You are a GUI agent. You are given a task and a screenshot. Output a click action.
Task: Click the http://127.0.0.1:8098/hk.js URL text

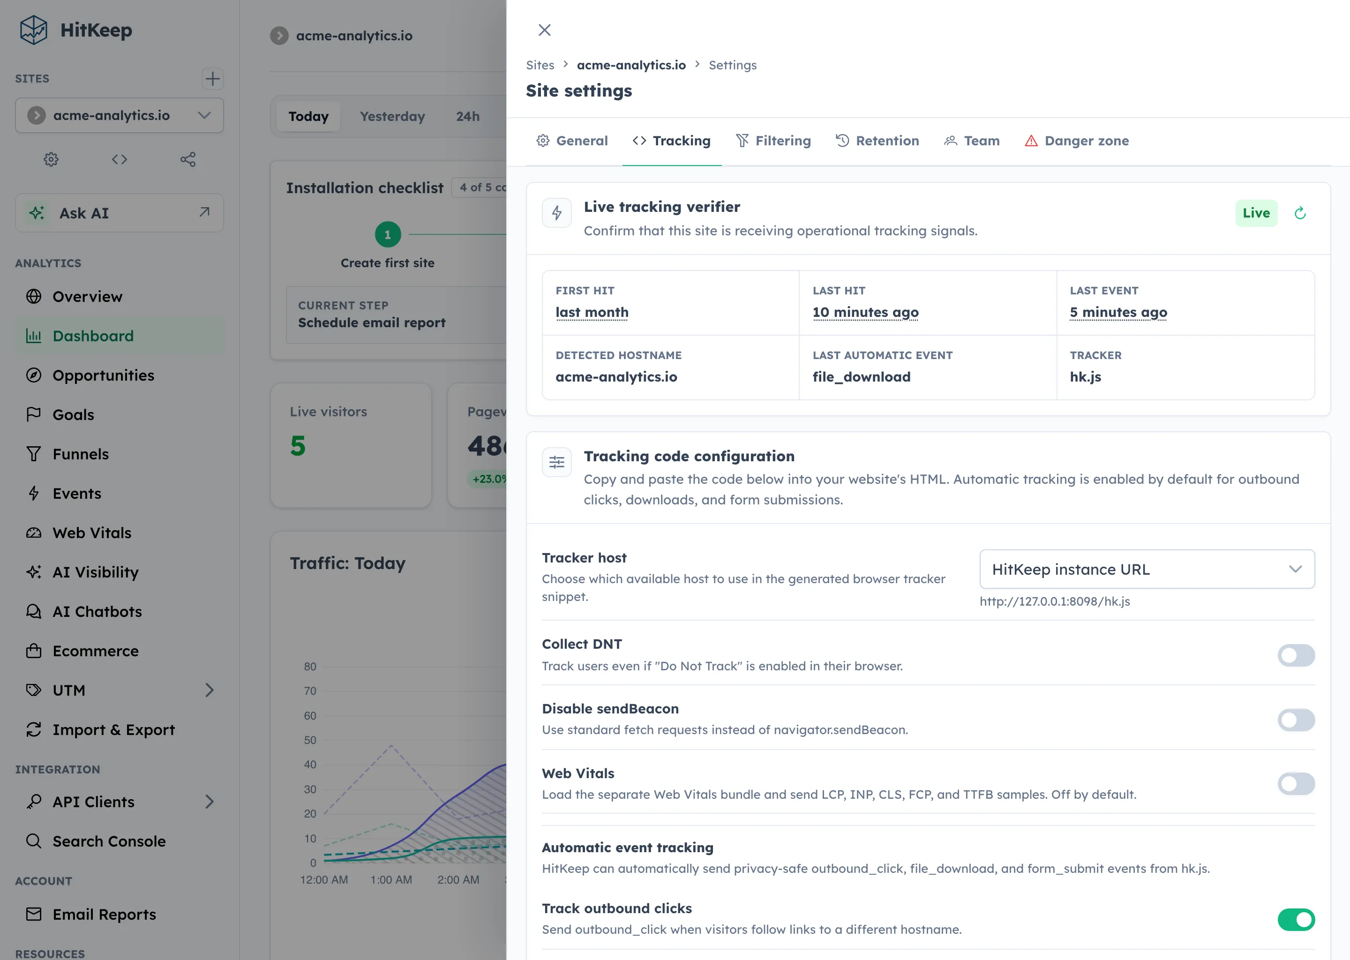(x=1055, y=601)
